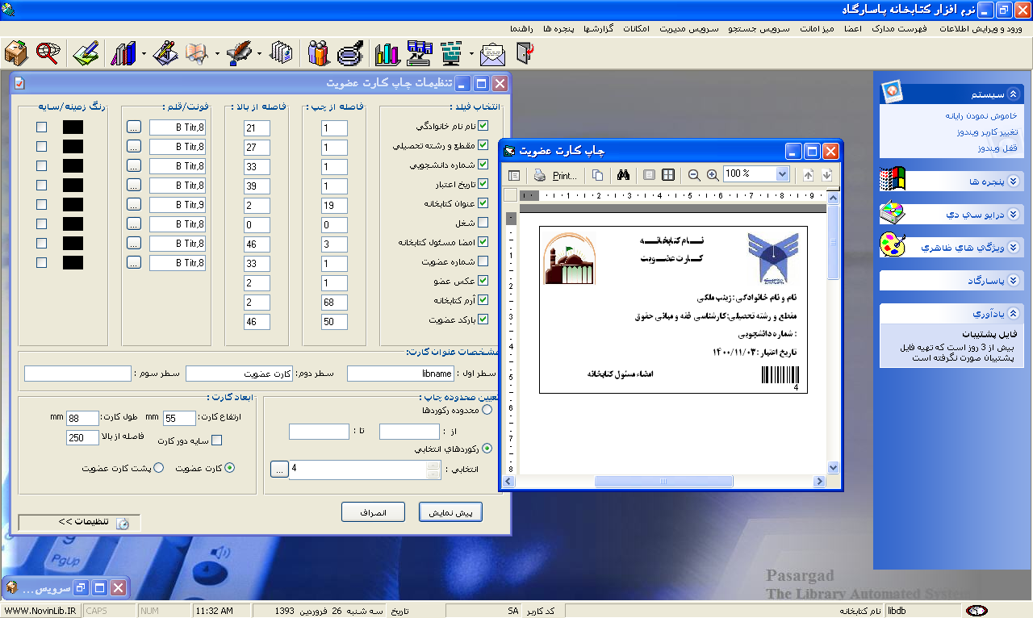
Task: Click the envelope mail icon in main toolbar
Action: point(492,53)
